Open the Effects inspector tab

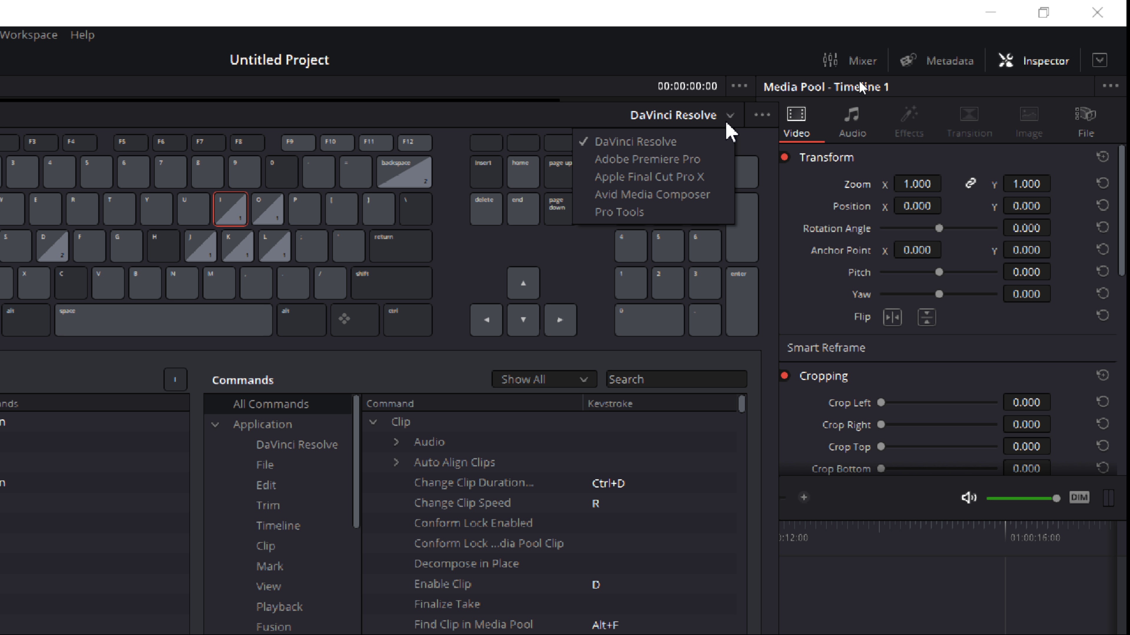[x=909, y=122]
